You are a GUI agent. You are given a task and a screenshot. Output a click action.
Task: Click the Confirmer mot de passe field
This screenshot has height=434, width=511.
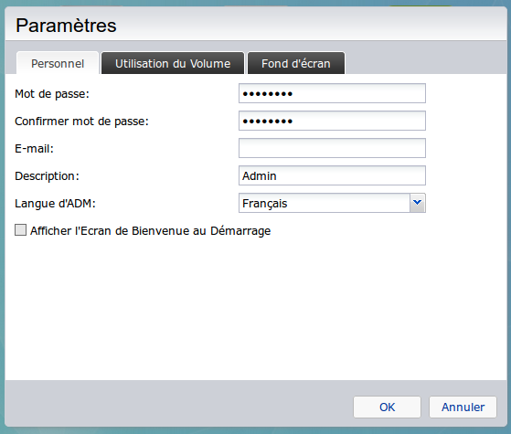click(x=332, y=121)
